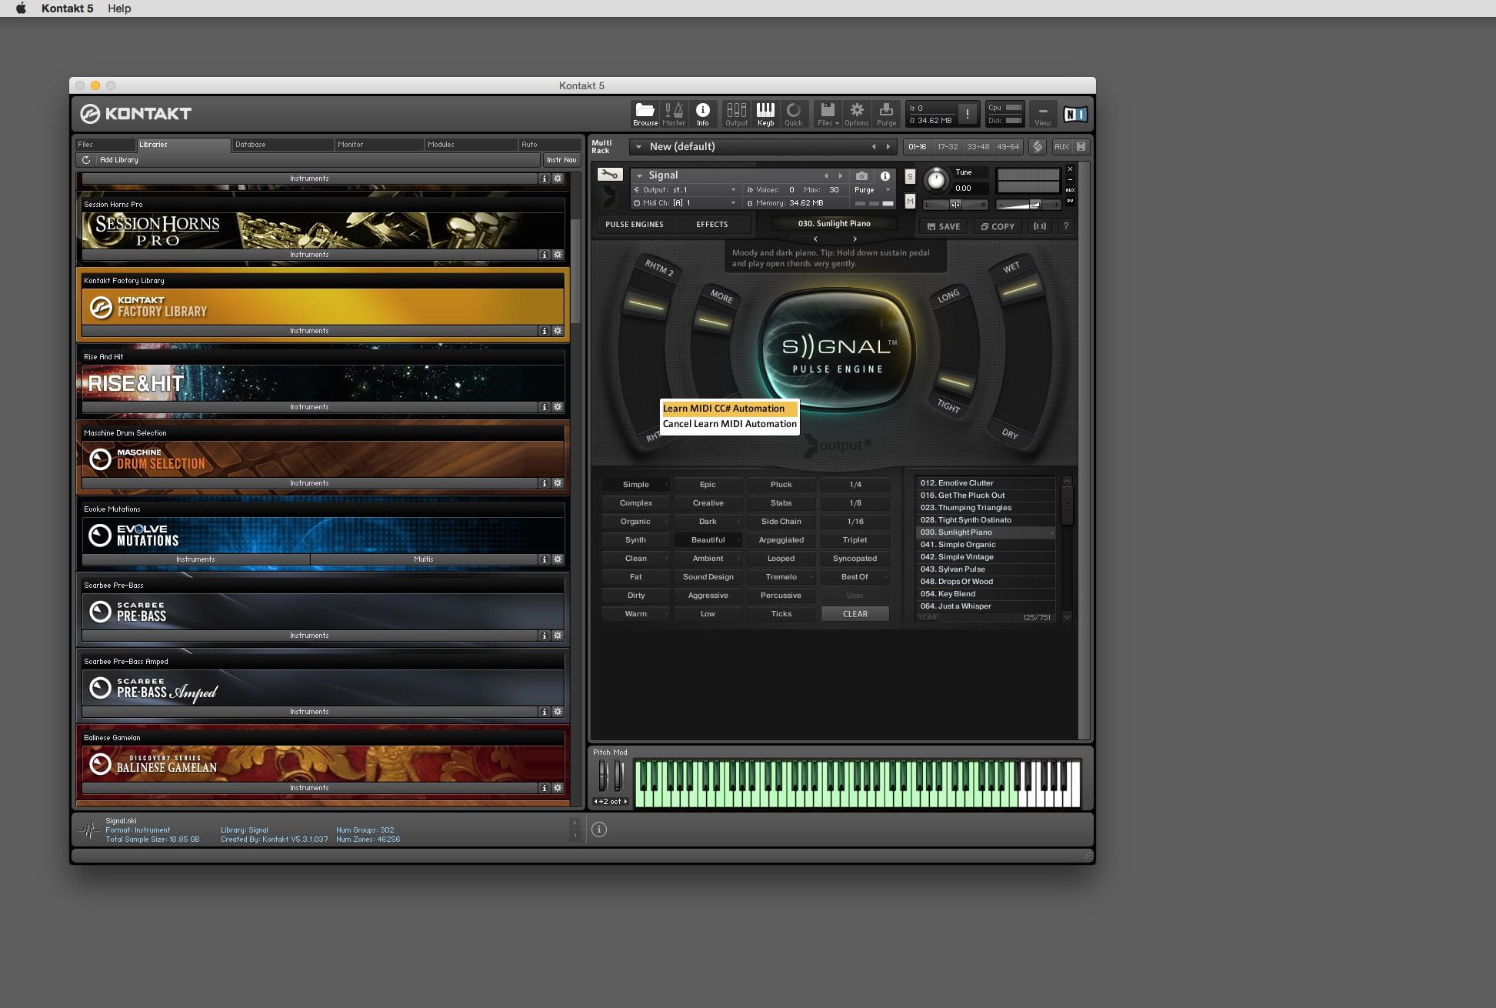Image resolution: width=1496 pixels, height=1008 pixels.
Task: Toggle the AUX sends button
Action: coord(1061,146)
